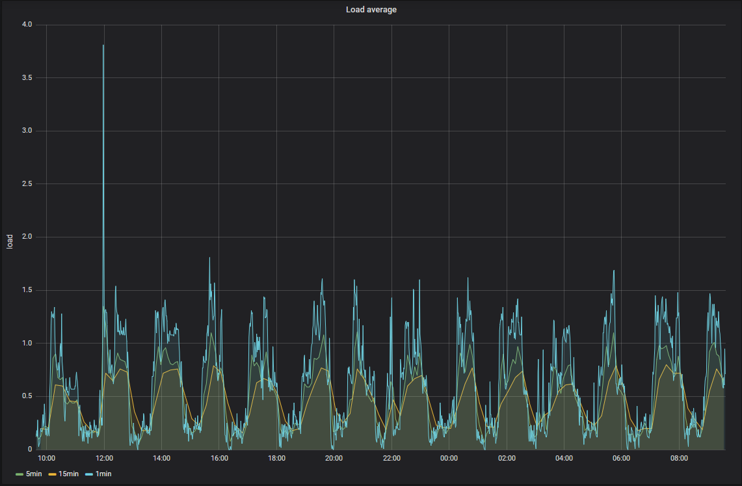Click the green 5min legend color swatch
Screen dimensions: 742x486
(x=20, y=474)
